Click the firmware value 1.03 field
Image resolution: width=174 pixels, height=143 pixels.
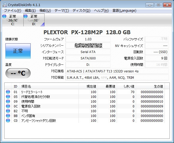[x=88, y=39]
